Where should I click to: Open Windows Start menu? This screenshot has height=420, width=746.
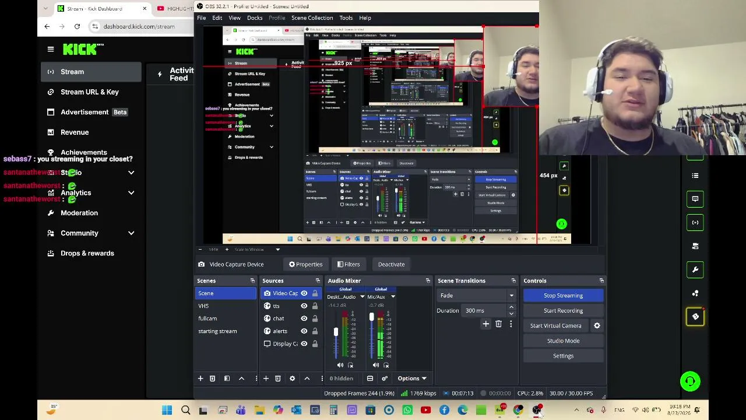167,410
